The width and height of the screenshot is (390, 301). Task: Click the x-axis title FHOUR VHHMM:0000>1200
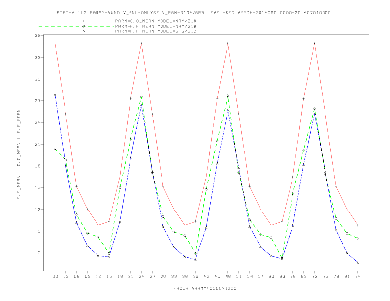tap(205, 288)
